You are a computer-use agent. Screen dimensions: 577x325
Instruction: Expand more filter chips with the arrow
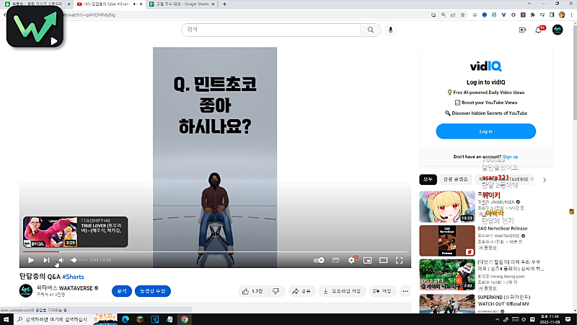545,180
